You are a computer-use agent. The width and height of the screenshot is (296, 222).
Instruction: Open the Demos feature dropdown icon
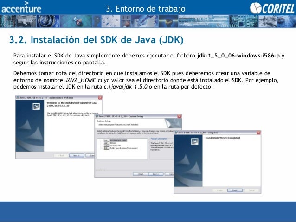(x=106, y=143)
